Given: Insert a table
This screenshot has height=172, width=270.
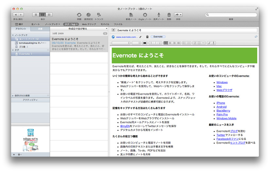Looking at the screenshot, I should [x=199, y=43].
